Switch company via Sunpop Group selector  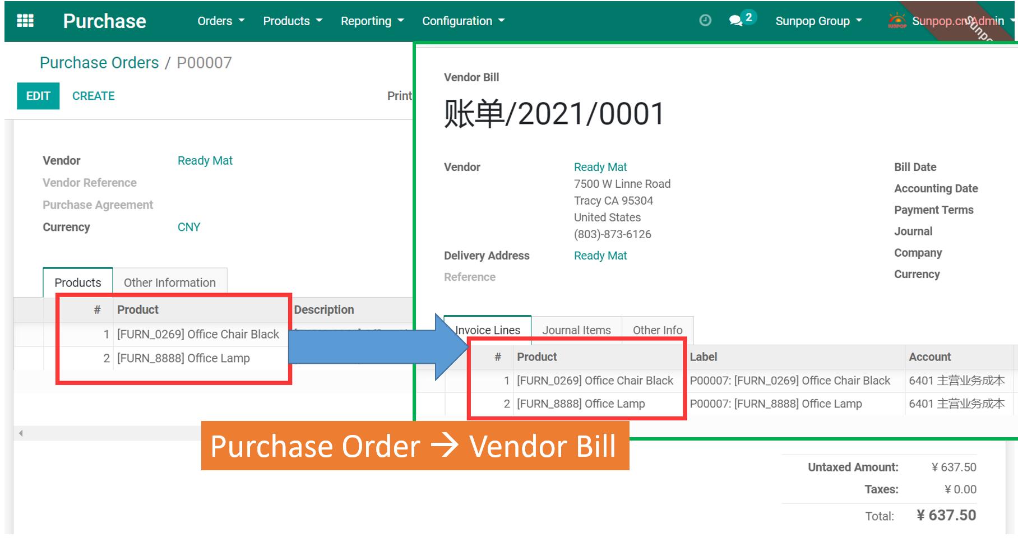(x=818, y=21)
